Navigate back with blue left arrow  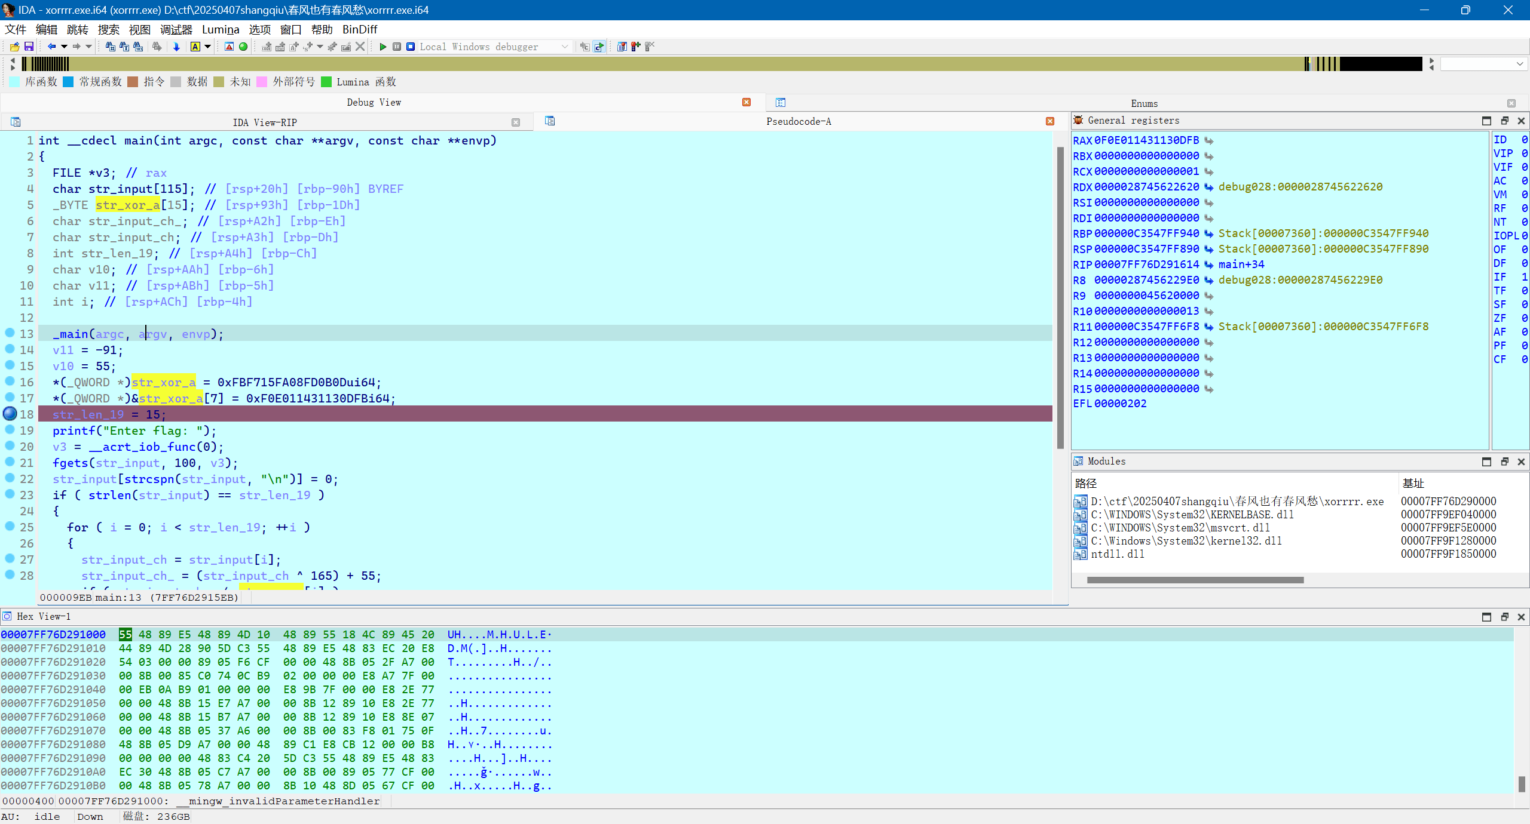(x=51, y=47)
